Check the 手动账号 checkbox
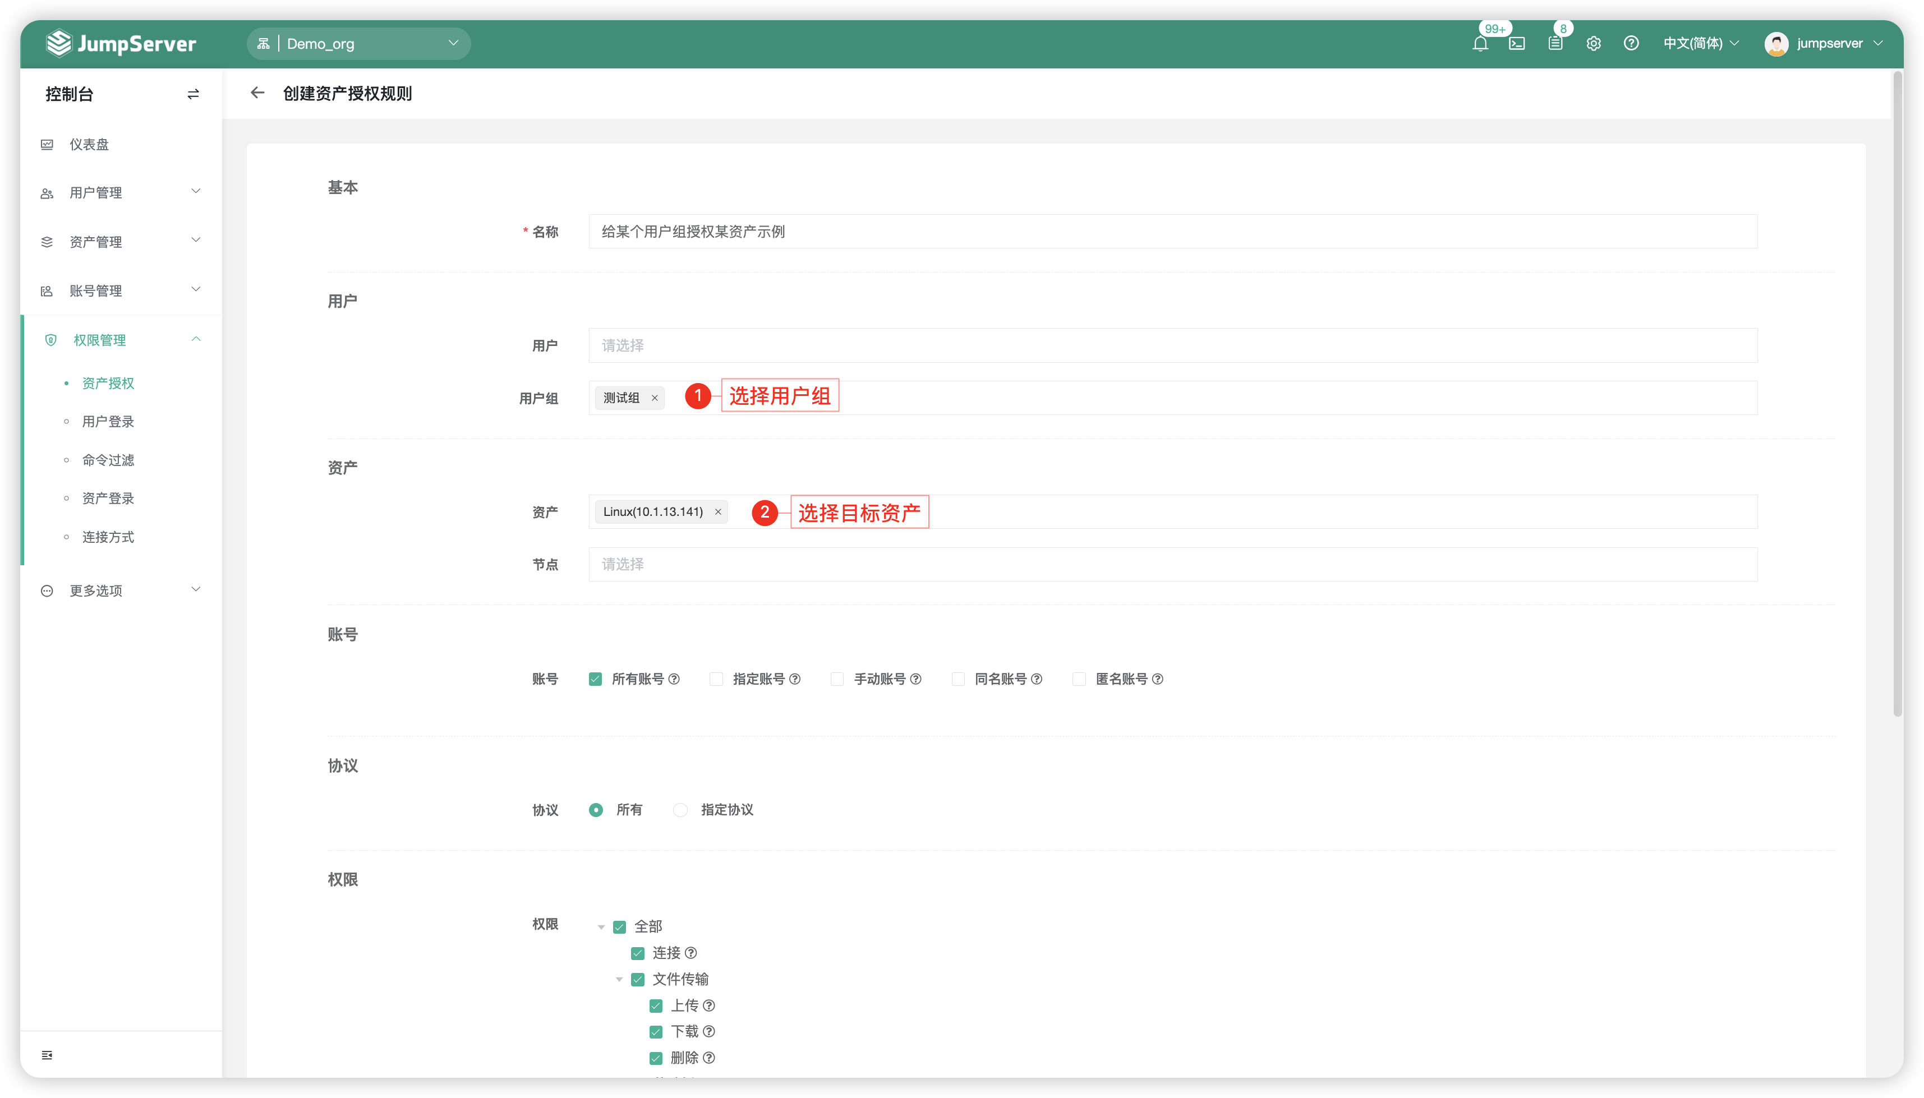Screen dimensions: 1924x1098 [836, 679]
